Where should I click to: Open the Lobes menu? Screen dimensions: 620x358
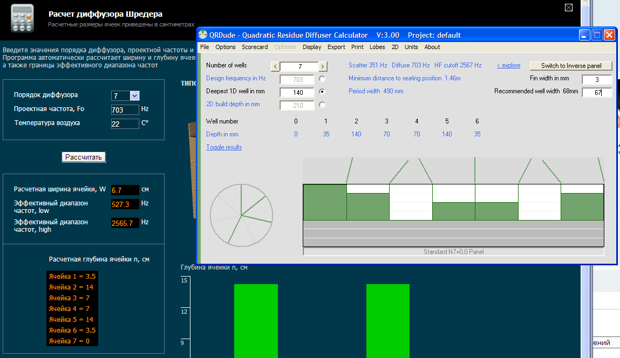(377, 47)
